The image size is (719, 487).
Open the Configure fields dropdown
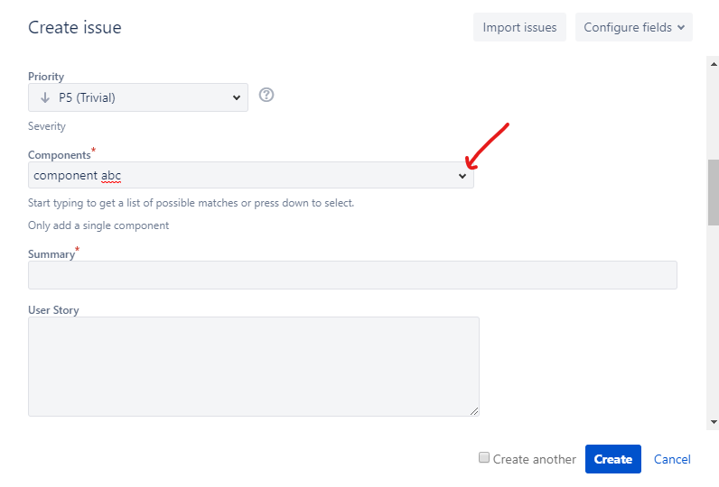[634, 27]
